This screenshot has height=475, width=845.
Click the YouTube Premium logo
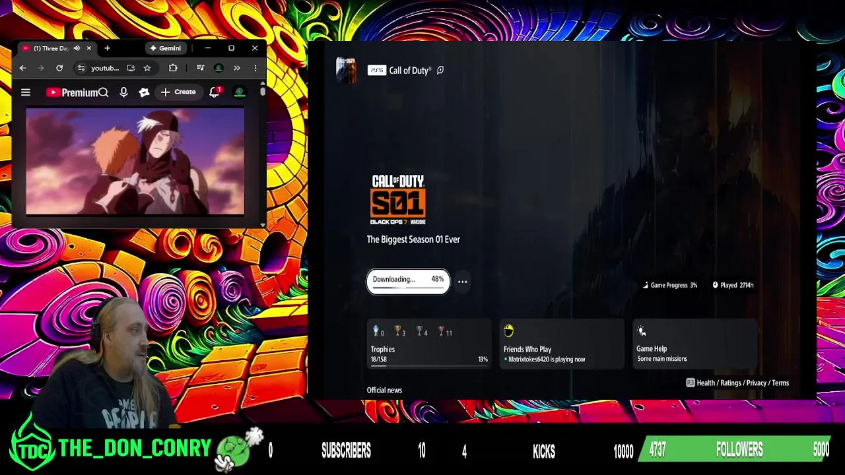click(x=72, y=92)
